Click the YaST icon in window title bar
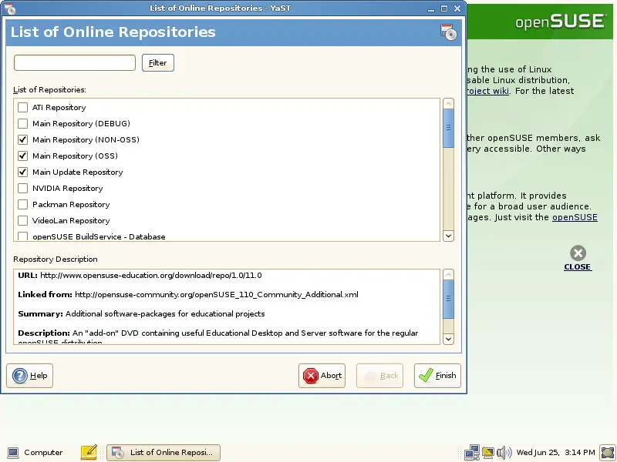This screenshot has height=462, width=617. click(9, 8)
